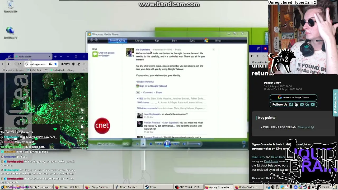The height and width of the screenshot is (190, 338).
Task: Expand View post under Key points
Action: click(x=306, y=127)
